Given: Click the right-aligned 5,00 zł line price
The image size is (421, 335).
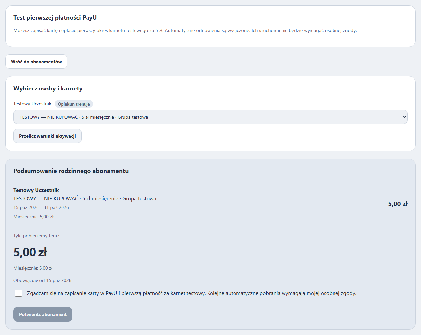Looking at the screenshot, I should click(398, 204).
